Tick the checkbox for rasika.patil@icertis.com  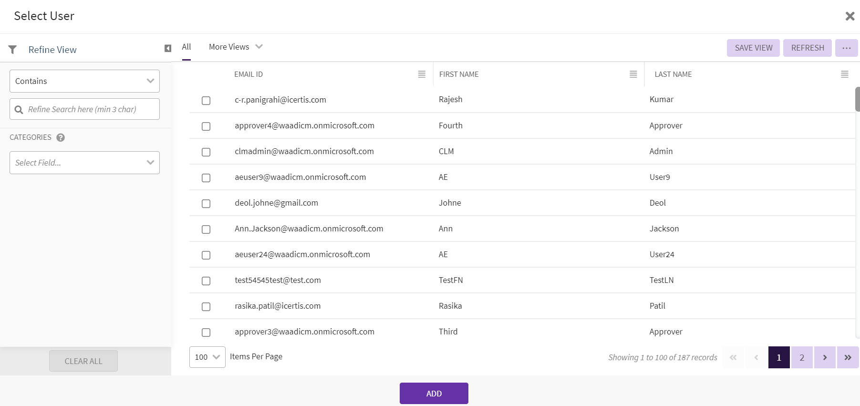tap(206, 307)
